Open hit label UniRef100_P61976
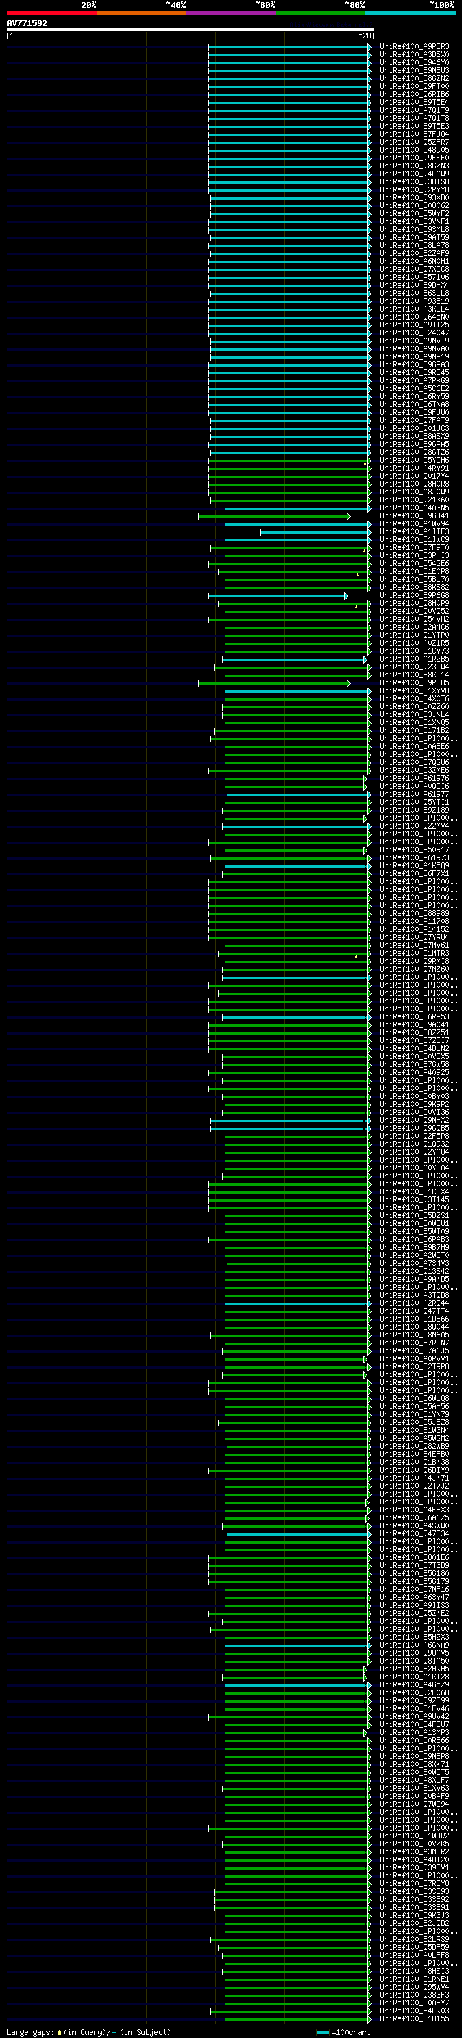462x2038 pixels. 414,779
